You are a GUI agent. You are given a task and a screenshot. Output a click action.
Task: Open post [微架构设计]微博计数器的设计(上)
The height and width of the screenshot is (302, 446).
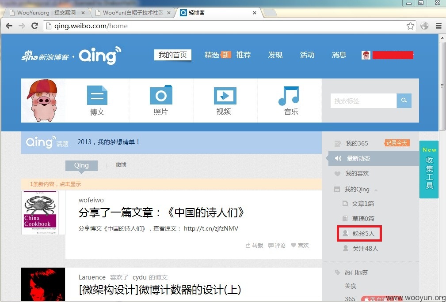pyautogui.click(x=160, y=290)
